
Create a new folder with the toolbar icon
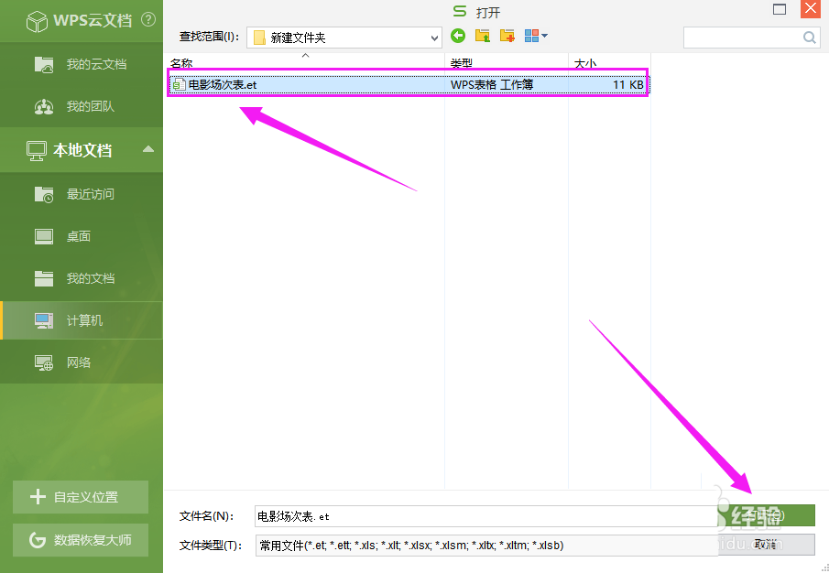click(507, 36)
